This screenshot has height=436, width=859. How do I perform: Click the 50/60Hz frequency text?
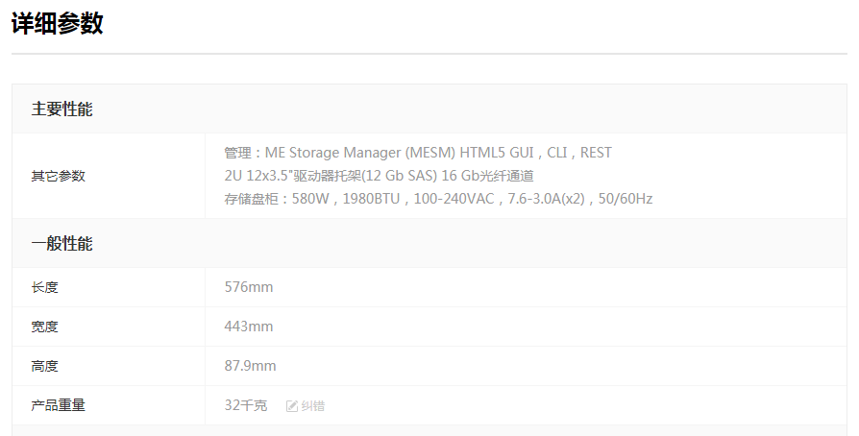click(626, 199)
